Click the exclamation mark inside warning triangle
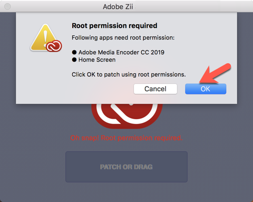The height and width of the screenshot is (202, 253). point(45,39)
